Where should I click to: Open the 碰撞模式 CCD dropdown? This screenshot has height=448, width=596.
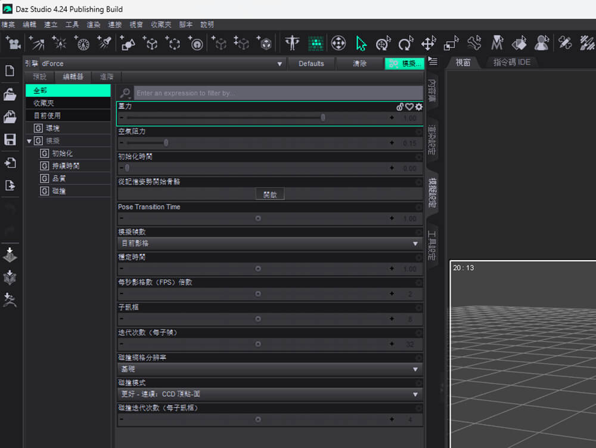[270, 394]
